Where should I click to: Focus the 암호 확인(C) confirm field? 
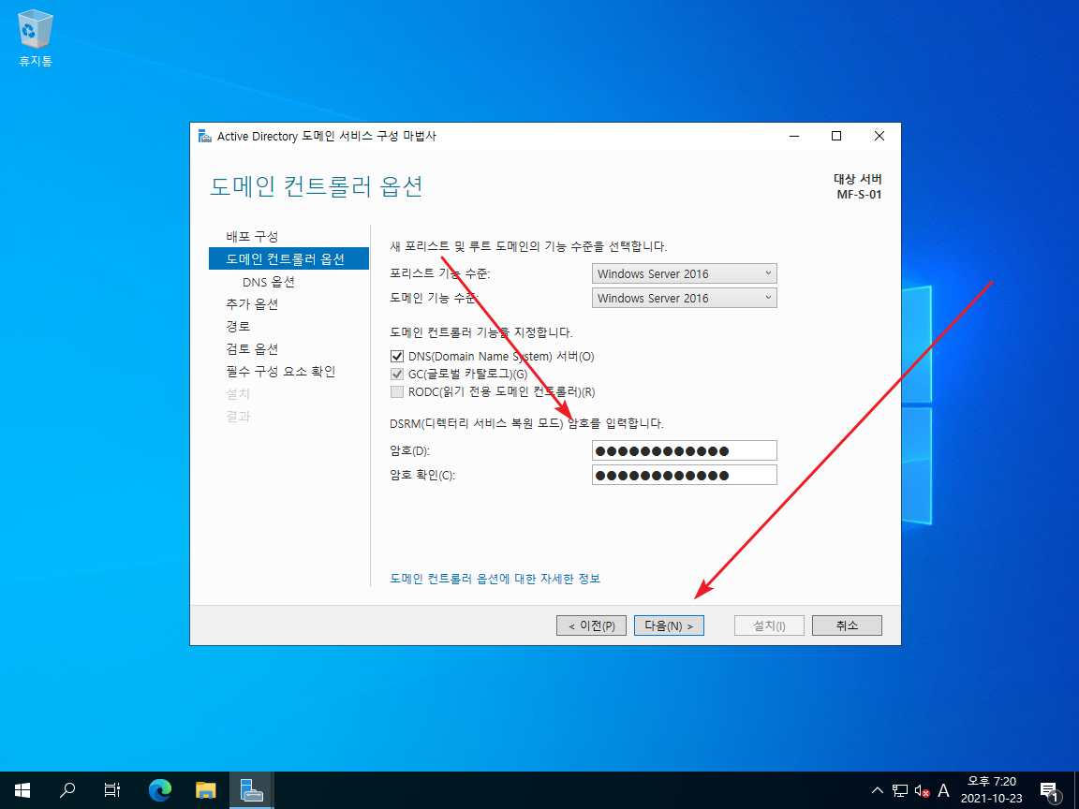(x=684, y=475)
